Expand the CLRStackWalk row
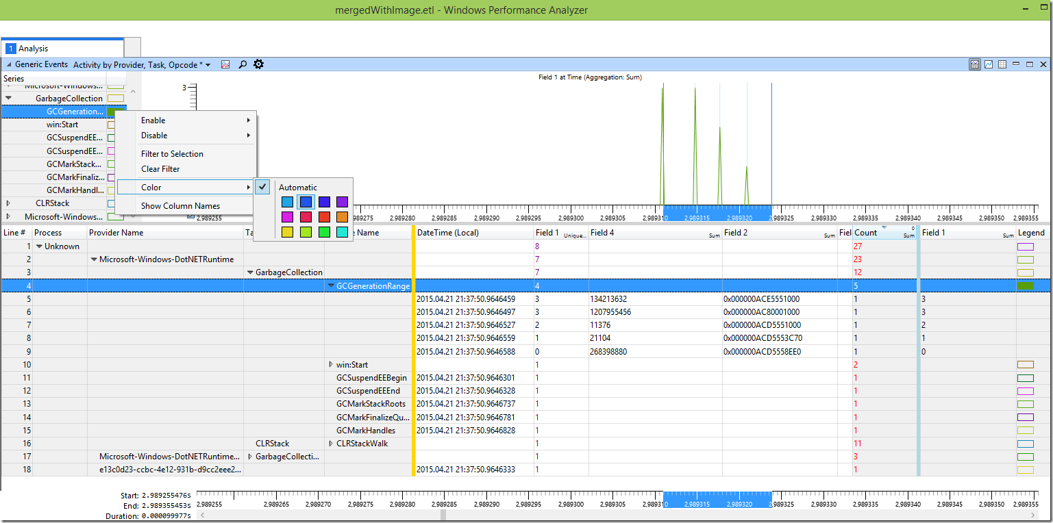Viewport: 1053px width, 523px height. tap(331, 444)
